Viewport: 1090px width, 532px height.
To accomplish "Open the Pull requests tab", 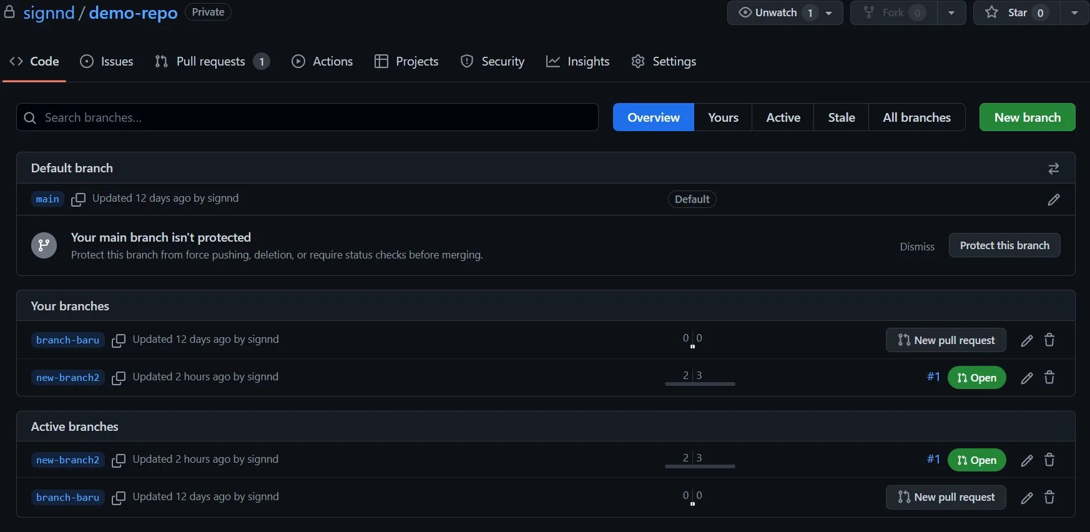I will click(212, 61).
